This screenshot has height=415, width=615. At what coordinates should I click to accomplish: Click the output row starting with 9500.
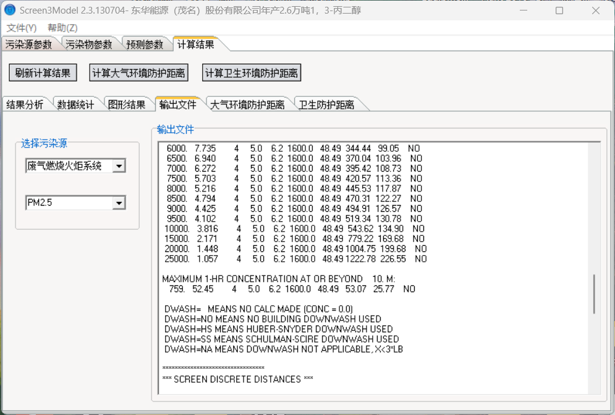(294, 219)
